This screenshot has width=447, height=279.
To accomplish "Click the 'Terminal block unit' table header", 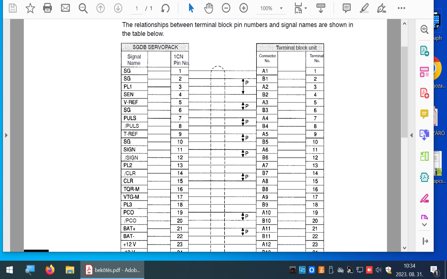I will point(290,48).
